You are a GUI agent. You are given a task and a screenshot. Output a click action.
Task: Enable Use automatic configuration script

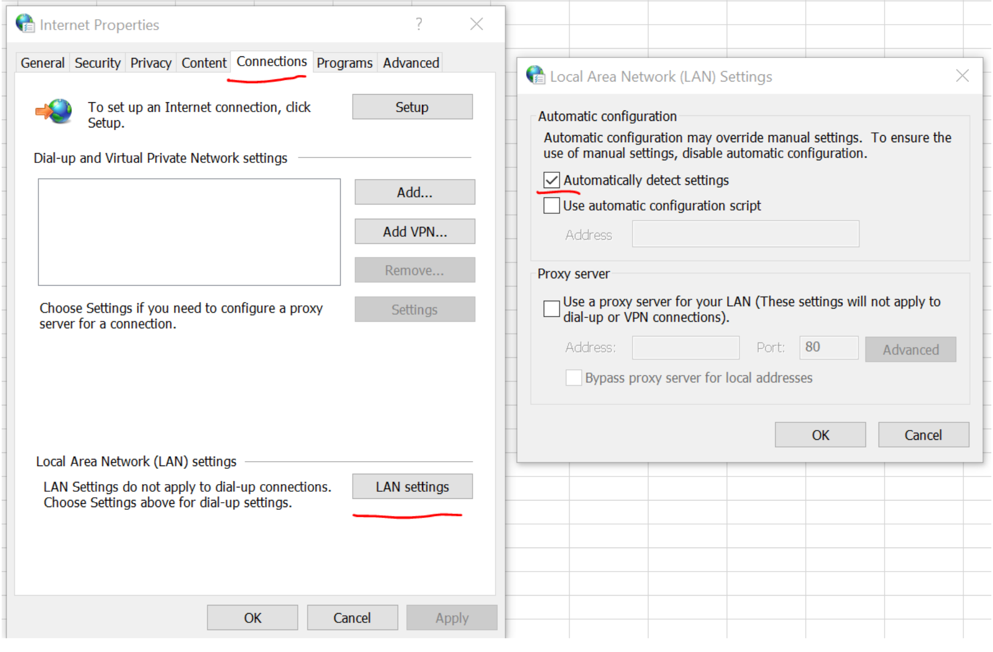pyautogui.click(x=551, y=206)
